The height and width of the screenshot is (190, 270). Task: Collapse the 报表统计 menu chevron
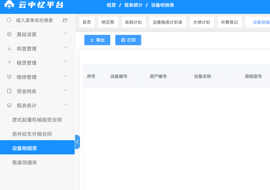point(65,104)
